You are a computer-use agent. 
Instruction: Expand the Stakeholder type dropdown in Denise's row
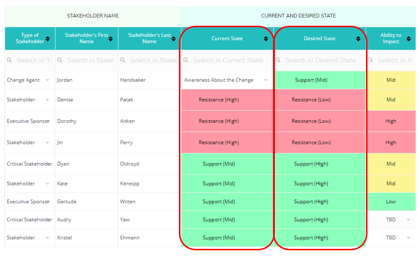47,100
